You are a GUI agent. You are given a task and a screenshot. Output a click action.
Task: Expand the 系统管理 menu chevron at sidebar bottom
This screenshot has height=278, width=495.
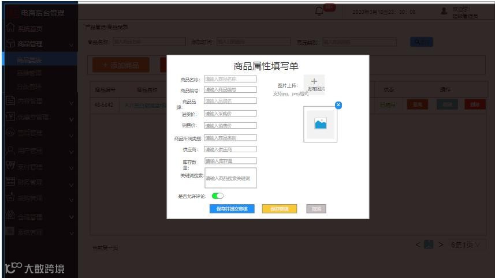(72, 234)
